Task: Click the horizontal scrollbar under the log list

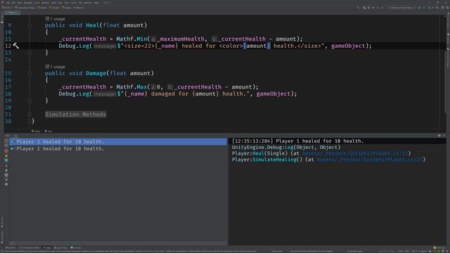Action: 117,244
